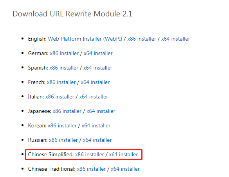Download the Chinese Simplified x86 installer
The image size is (229, 177).
(90, 154)
